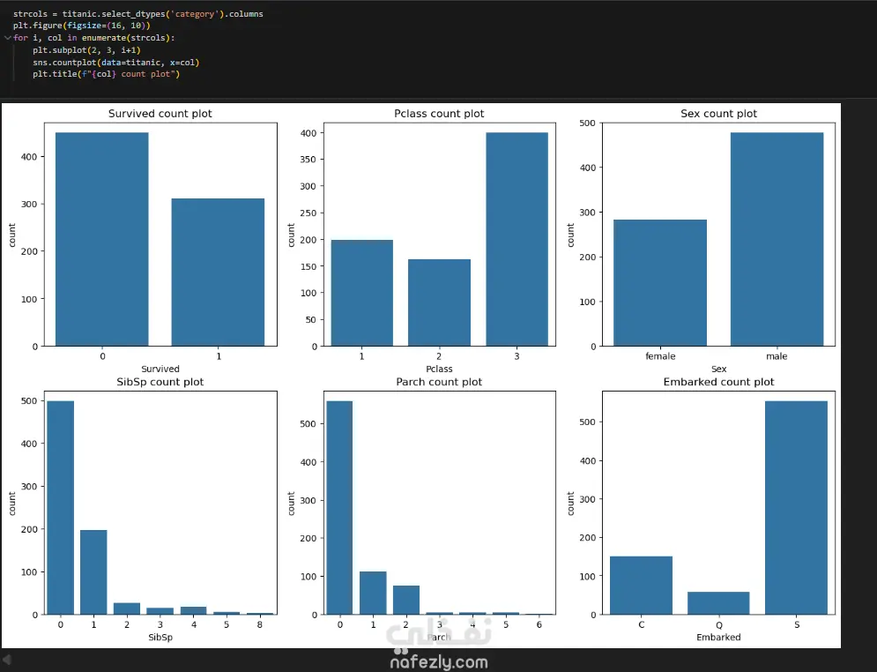877x672 pixels.
Task: Click the left scroll arrow at bottom-left
Action: click(x=7, y=660)
